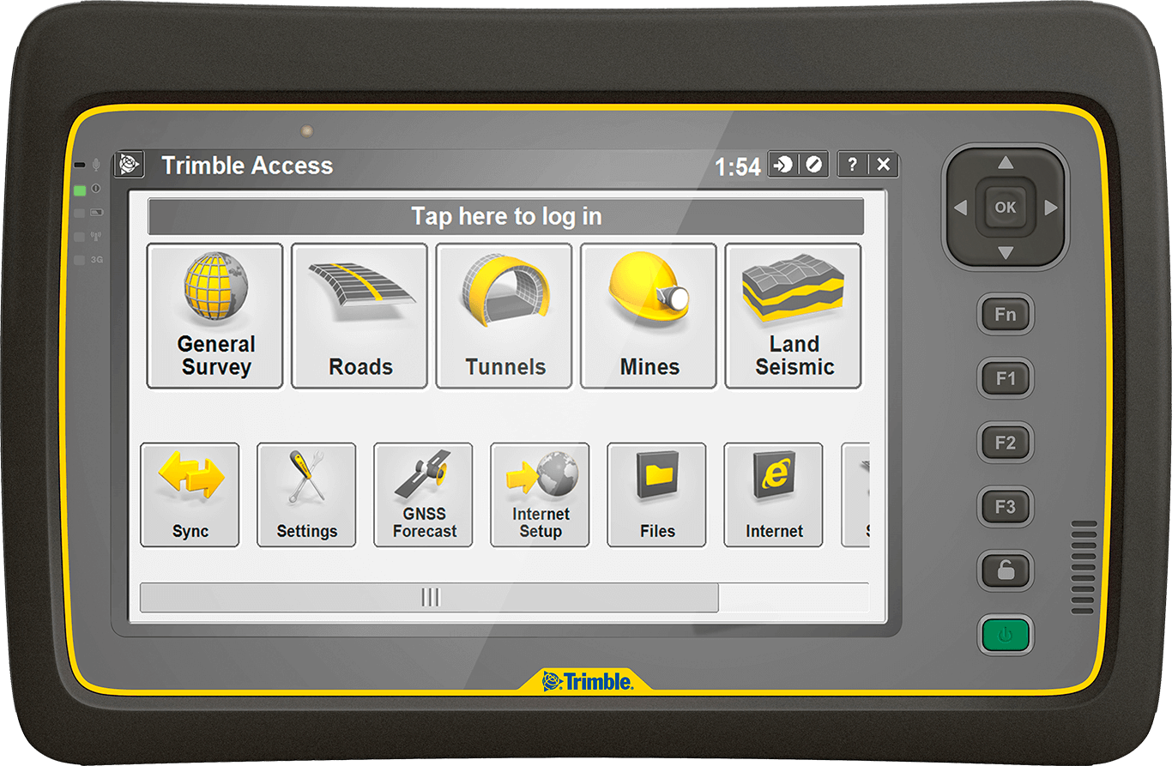This screenshot has width=1172, height=766.
Task: Launch Internet Setup
Action: point(540,495)
